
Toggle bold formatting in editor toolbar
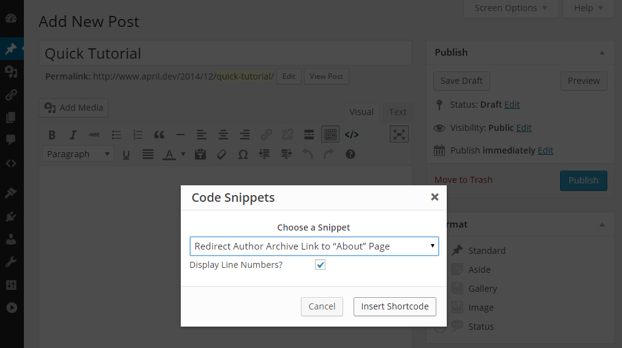[51, 135]
